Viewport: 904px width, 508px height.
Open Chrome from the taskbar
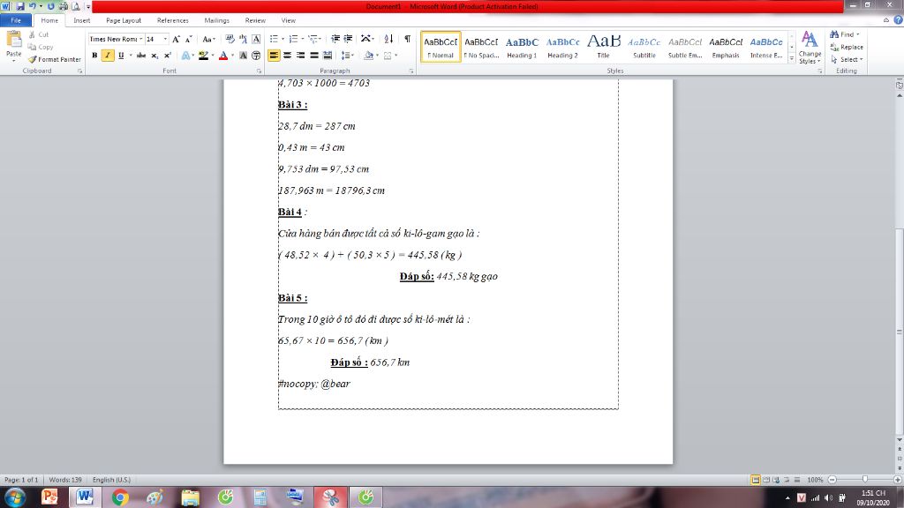[120, 497]
